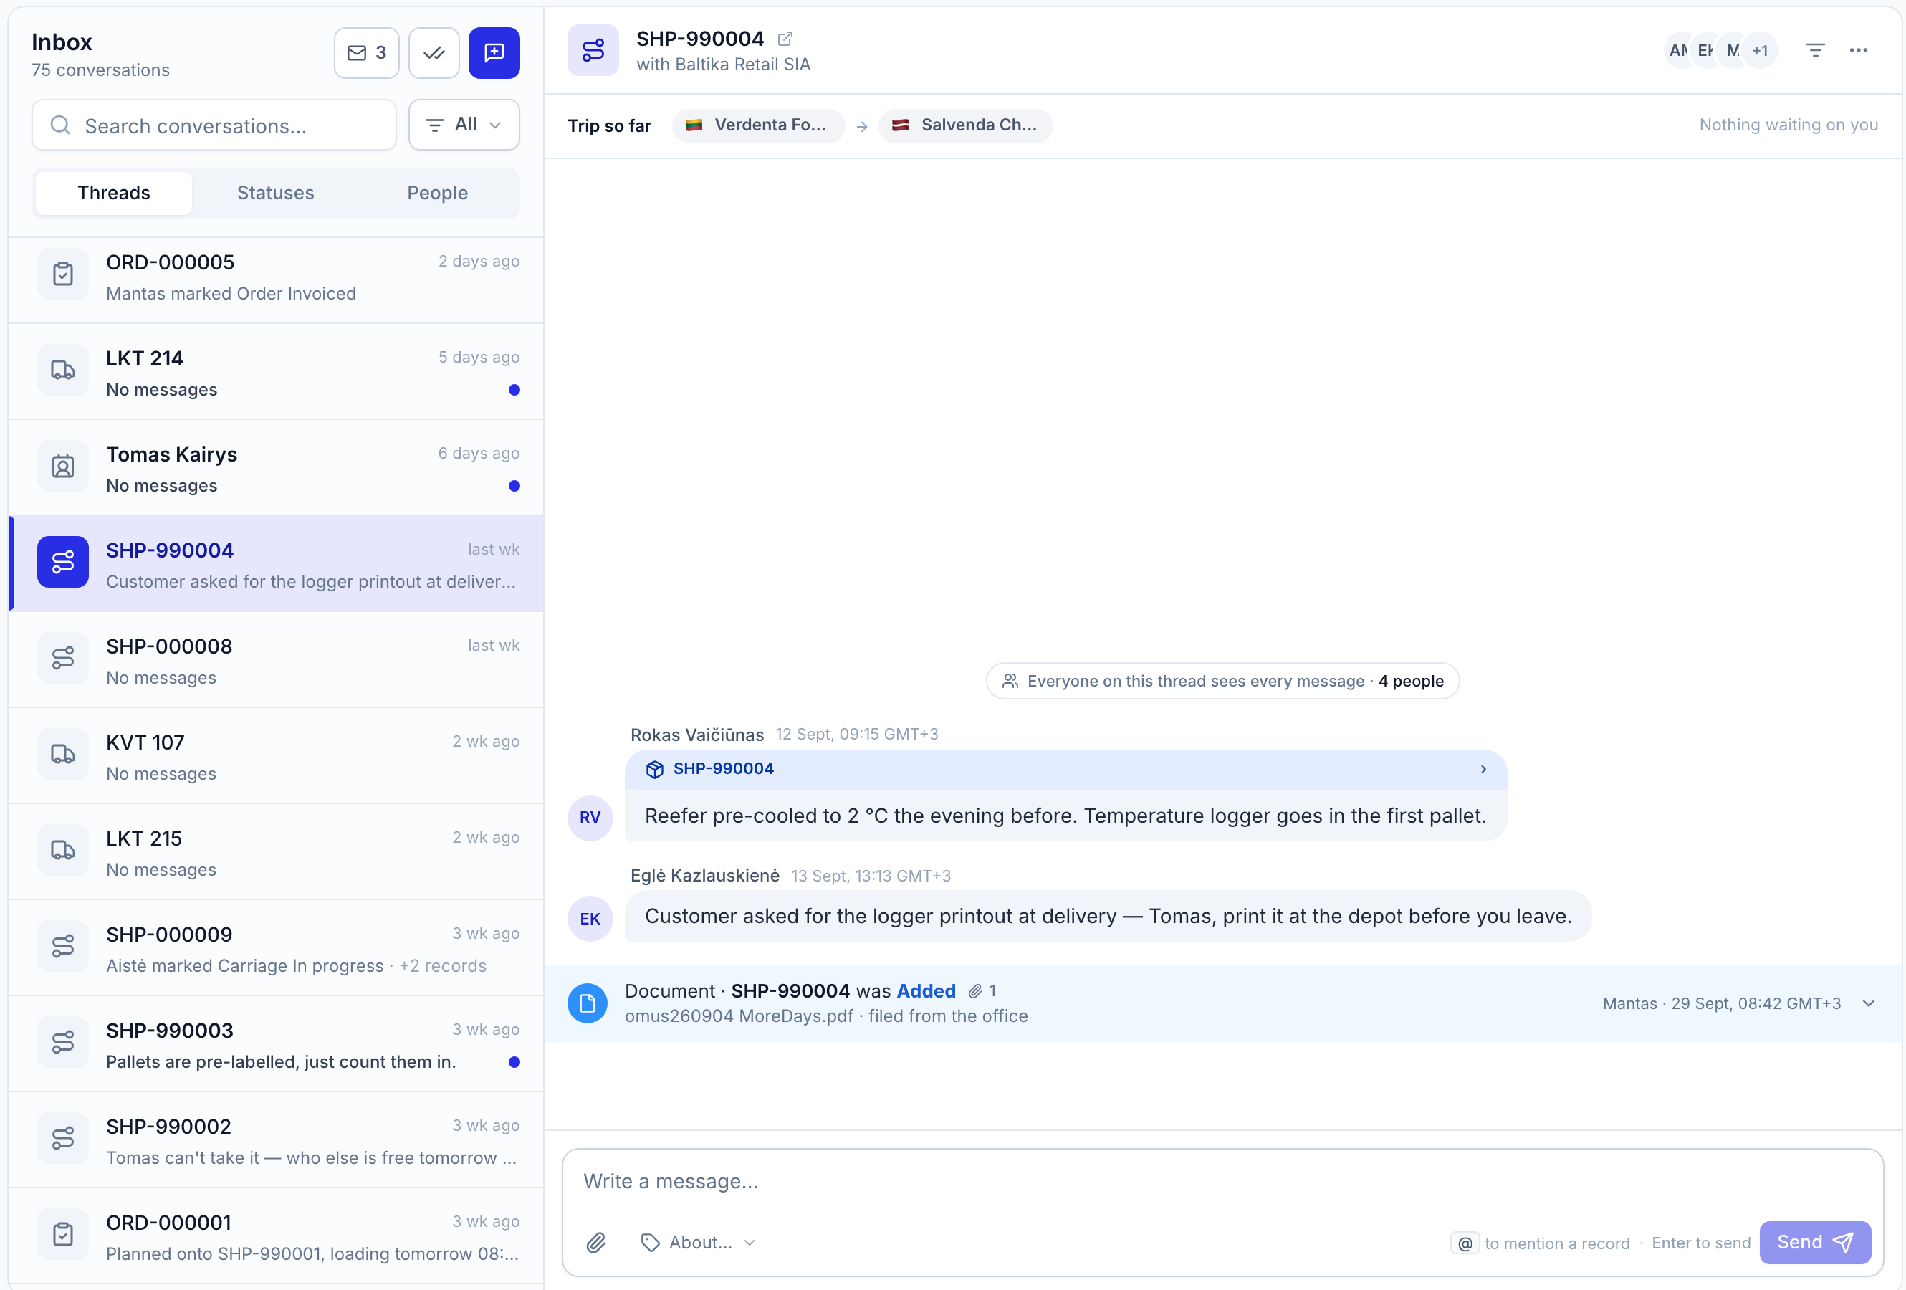Click the attachment count clip on the document row
The height and width of the screenshot is (1290, 1906).
point(982,990)
